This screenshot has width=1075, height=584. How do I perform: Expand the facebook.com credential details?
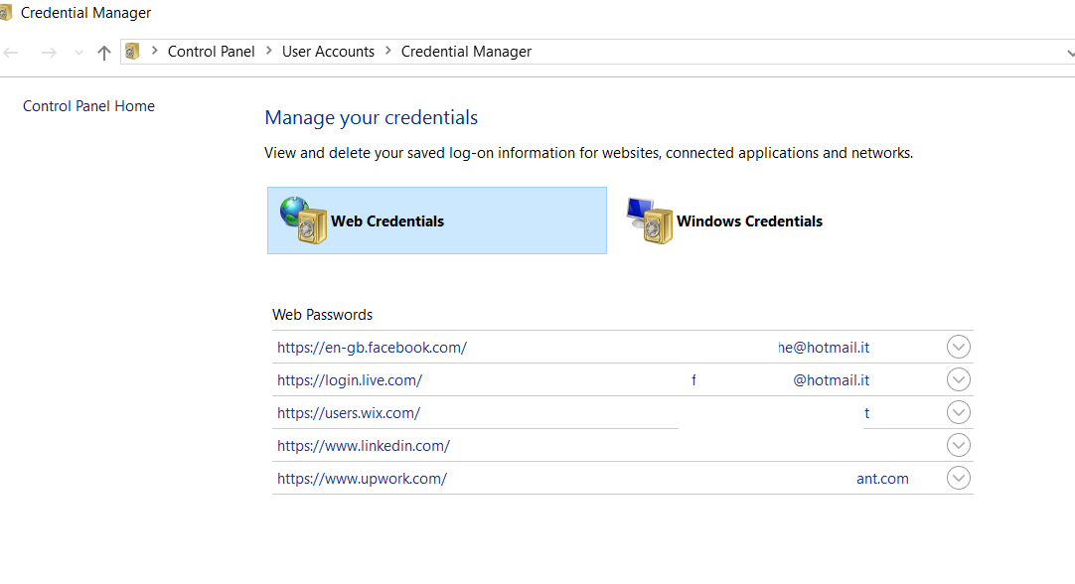click(959, 347)
